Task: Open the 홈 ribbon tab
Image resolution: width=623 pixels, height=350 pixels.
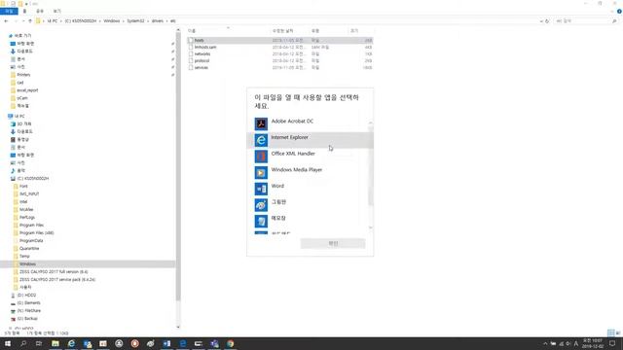Action: pyautogui.click(x=24, y=11)
